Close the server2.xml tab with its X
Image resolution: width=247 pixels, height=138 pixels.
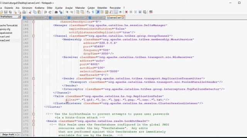coord(123,18)
